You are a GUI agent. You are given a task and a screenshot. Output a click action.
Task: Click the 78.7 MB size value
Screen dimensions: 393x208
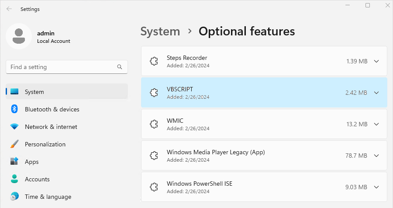356,156
